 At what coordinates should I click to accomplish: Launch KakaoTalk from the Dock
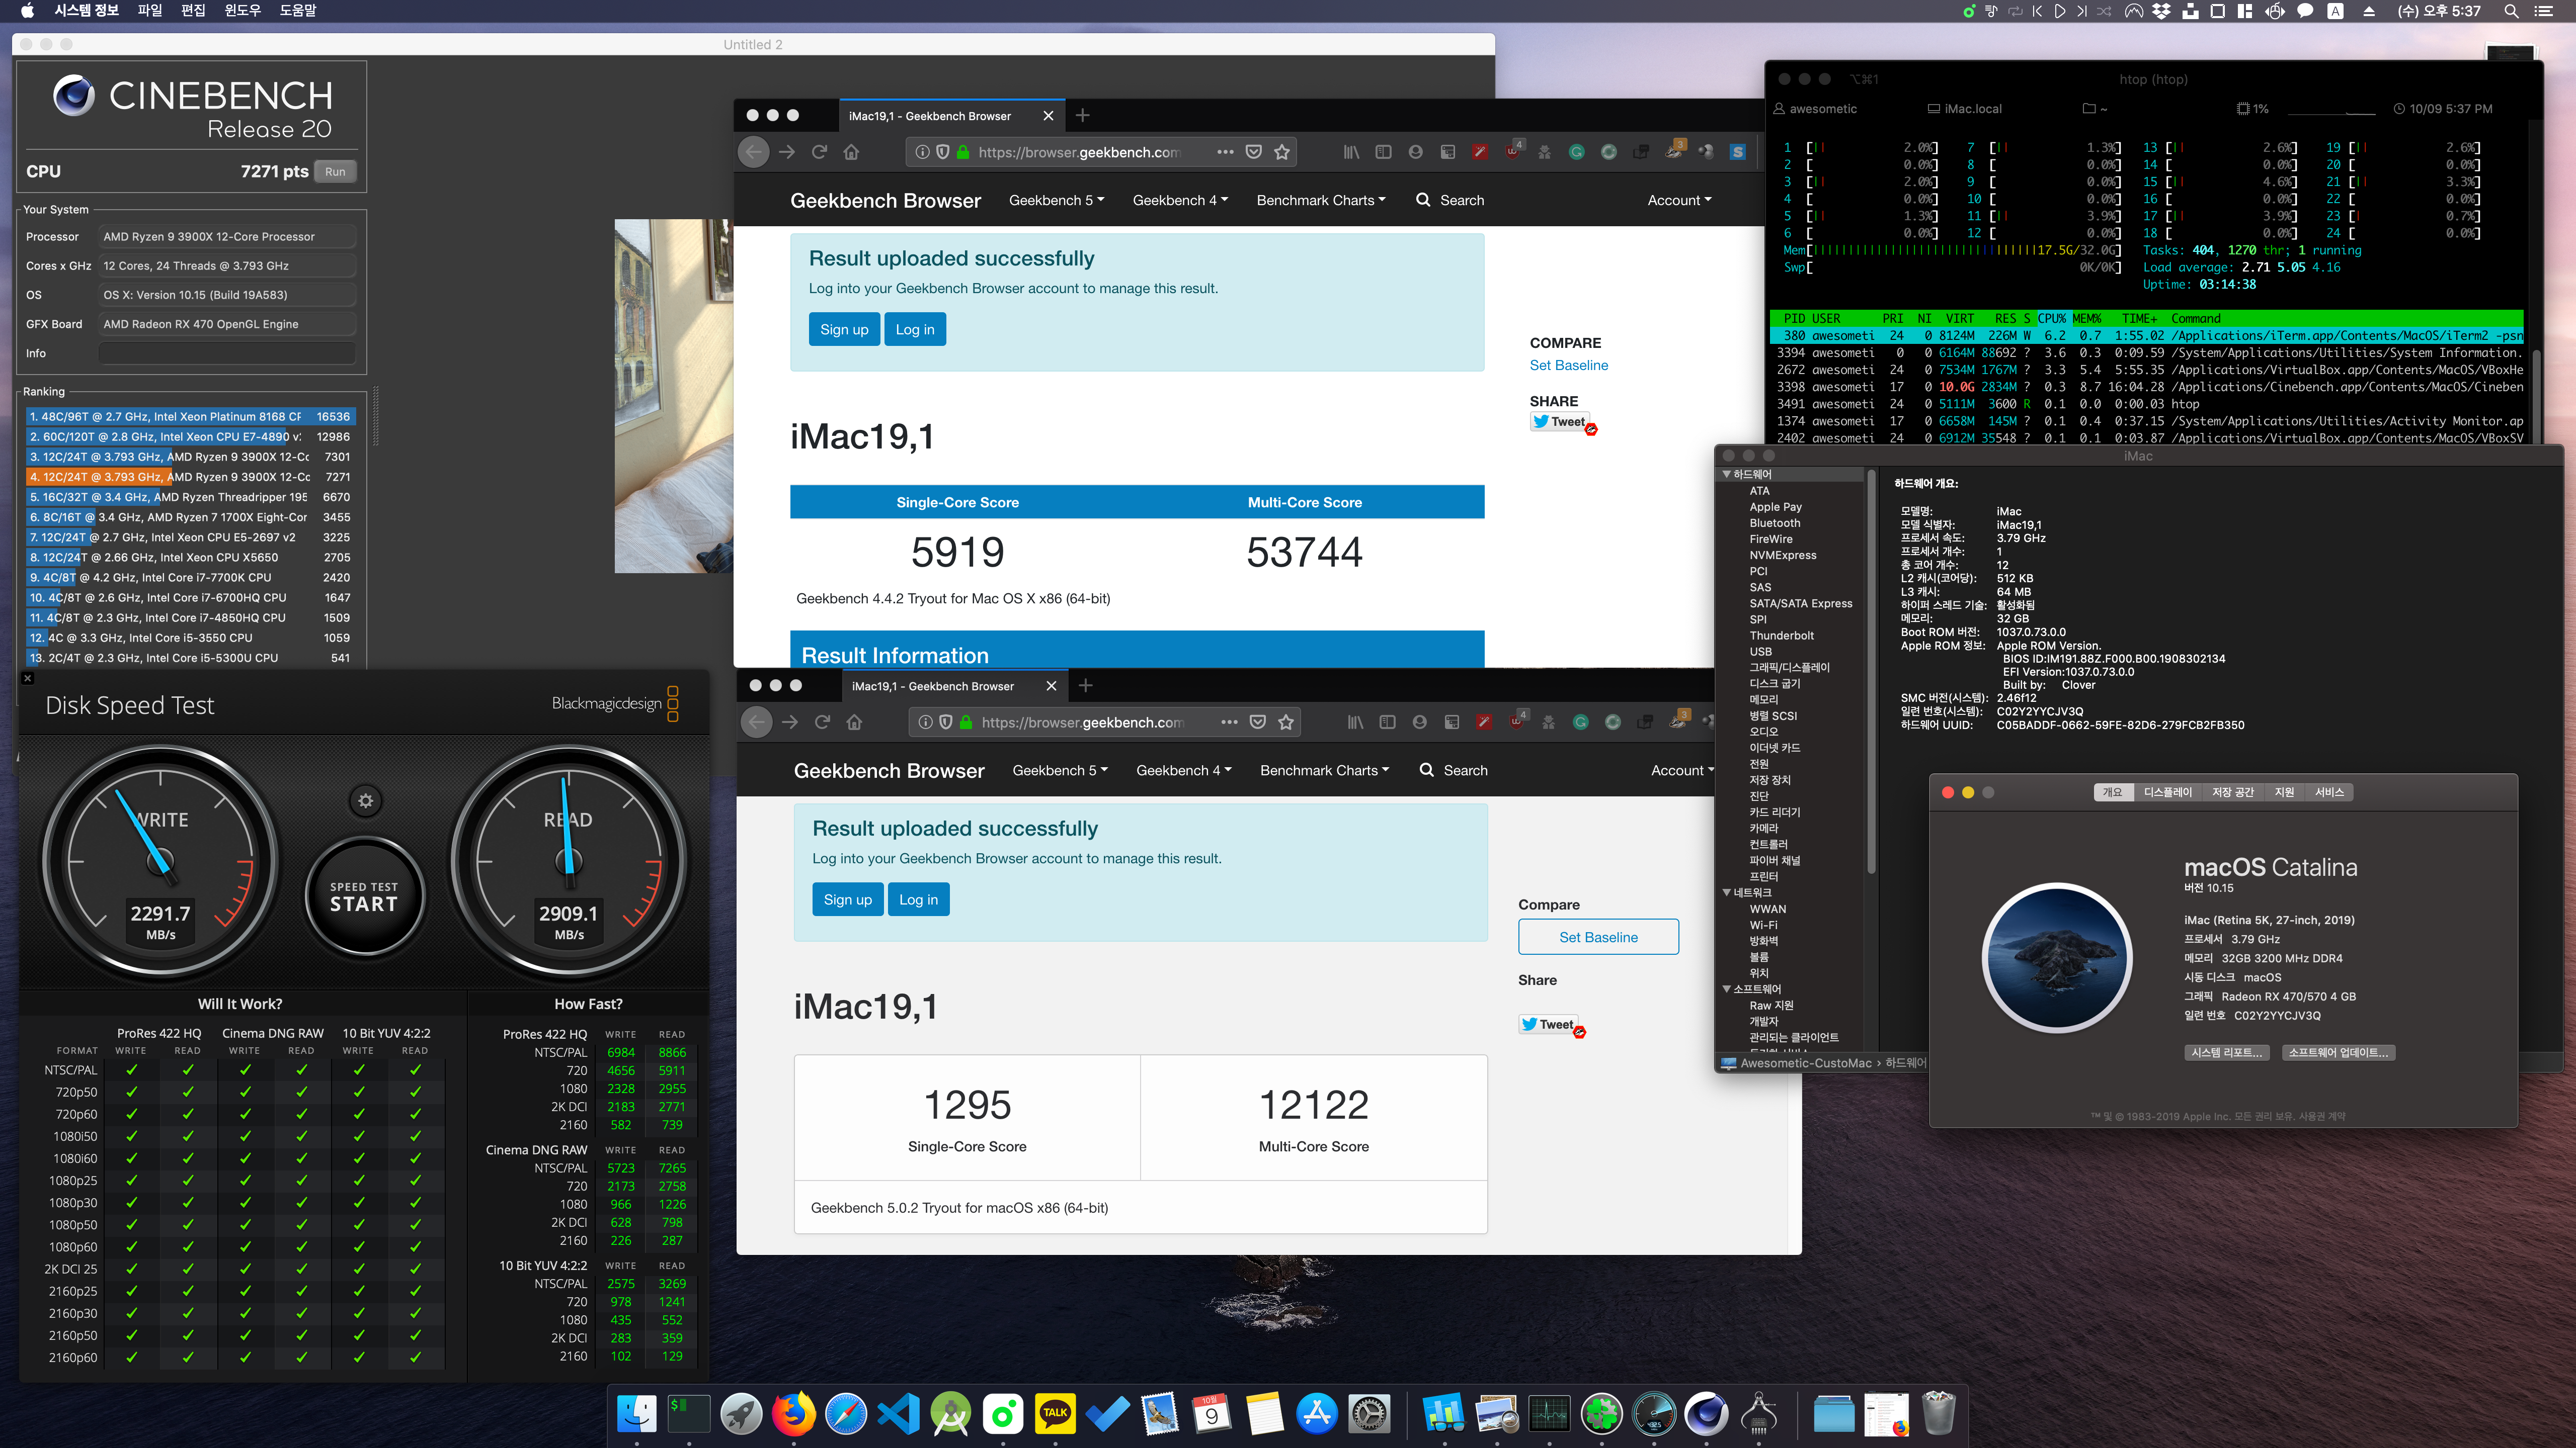[x=1055, y=1414]
